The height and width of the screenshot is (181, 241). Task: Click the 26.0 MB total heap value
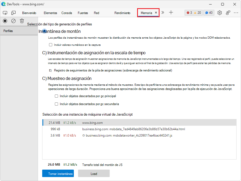54,165
